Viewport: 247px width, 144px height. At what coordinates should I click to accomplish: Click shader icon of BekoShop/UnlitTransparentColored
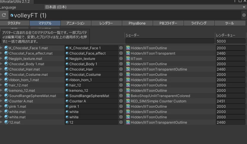(x=128, y=96)
